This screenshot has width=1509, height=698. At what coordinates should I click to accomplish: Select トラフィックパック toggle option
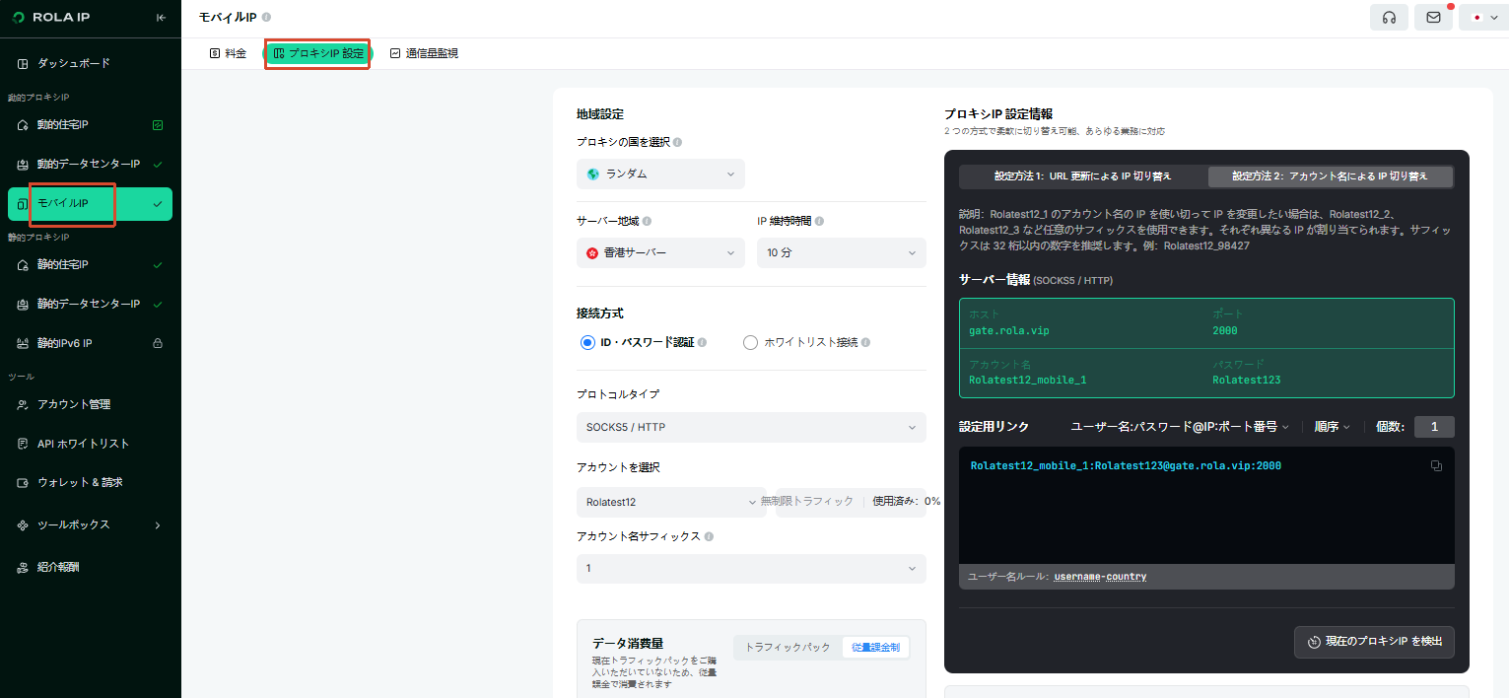pyautogui.click(x=788, y=647)
